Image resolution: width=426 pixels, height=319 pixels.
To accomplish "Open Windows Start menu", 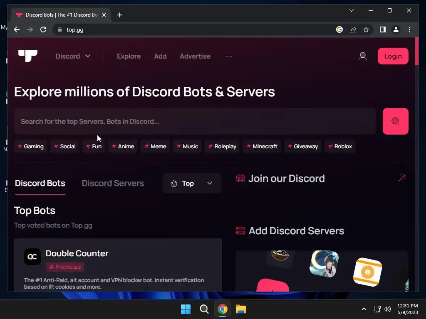I will pyautogui.click(x=186, y=309).
